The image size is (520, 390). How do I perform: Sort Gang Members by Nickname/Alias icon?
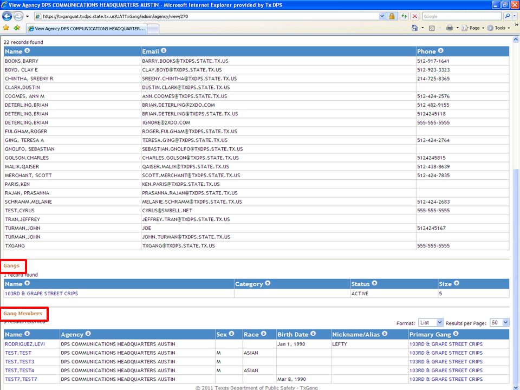(385, 334)
